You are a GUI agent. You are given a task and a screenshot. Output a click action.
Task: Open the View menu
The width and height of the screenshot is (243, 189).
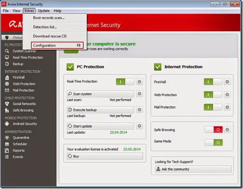coord(16,11)
